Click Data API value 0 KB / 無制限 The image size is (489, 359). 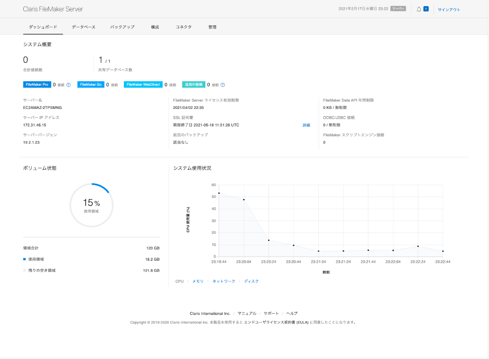[335, 108]
